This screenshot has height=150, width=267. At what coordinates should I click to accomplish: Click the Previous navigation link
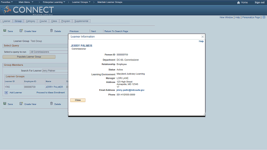(74, 31)
